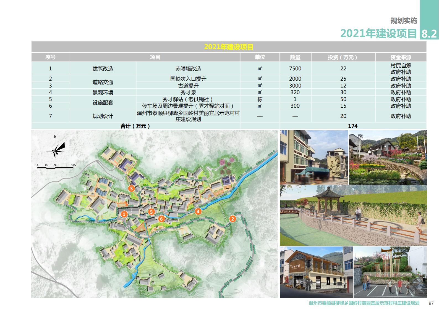The width and height of the screenshot is (439, 310).
Task: Click the map scale bar
Action: click(56, 166)
